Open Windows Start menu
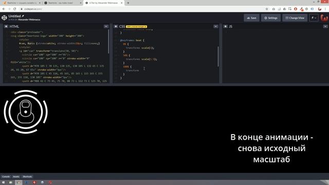 pyautogui.click(x=4, y=182)
